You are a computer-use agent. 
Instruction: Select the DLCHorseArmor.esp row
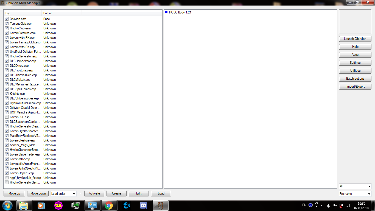[x=23, y=61]
